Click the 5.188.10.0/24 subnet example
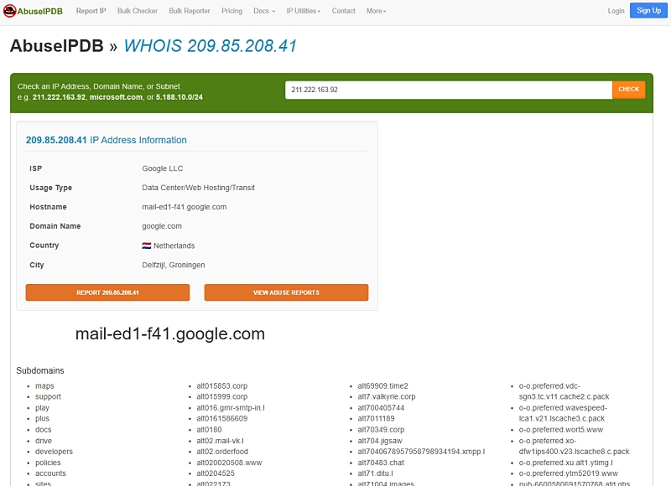This screenshot has width=671, height=486. [x=179, y=97]
